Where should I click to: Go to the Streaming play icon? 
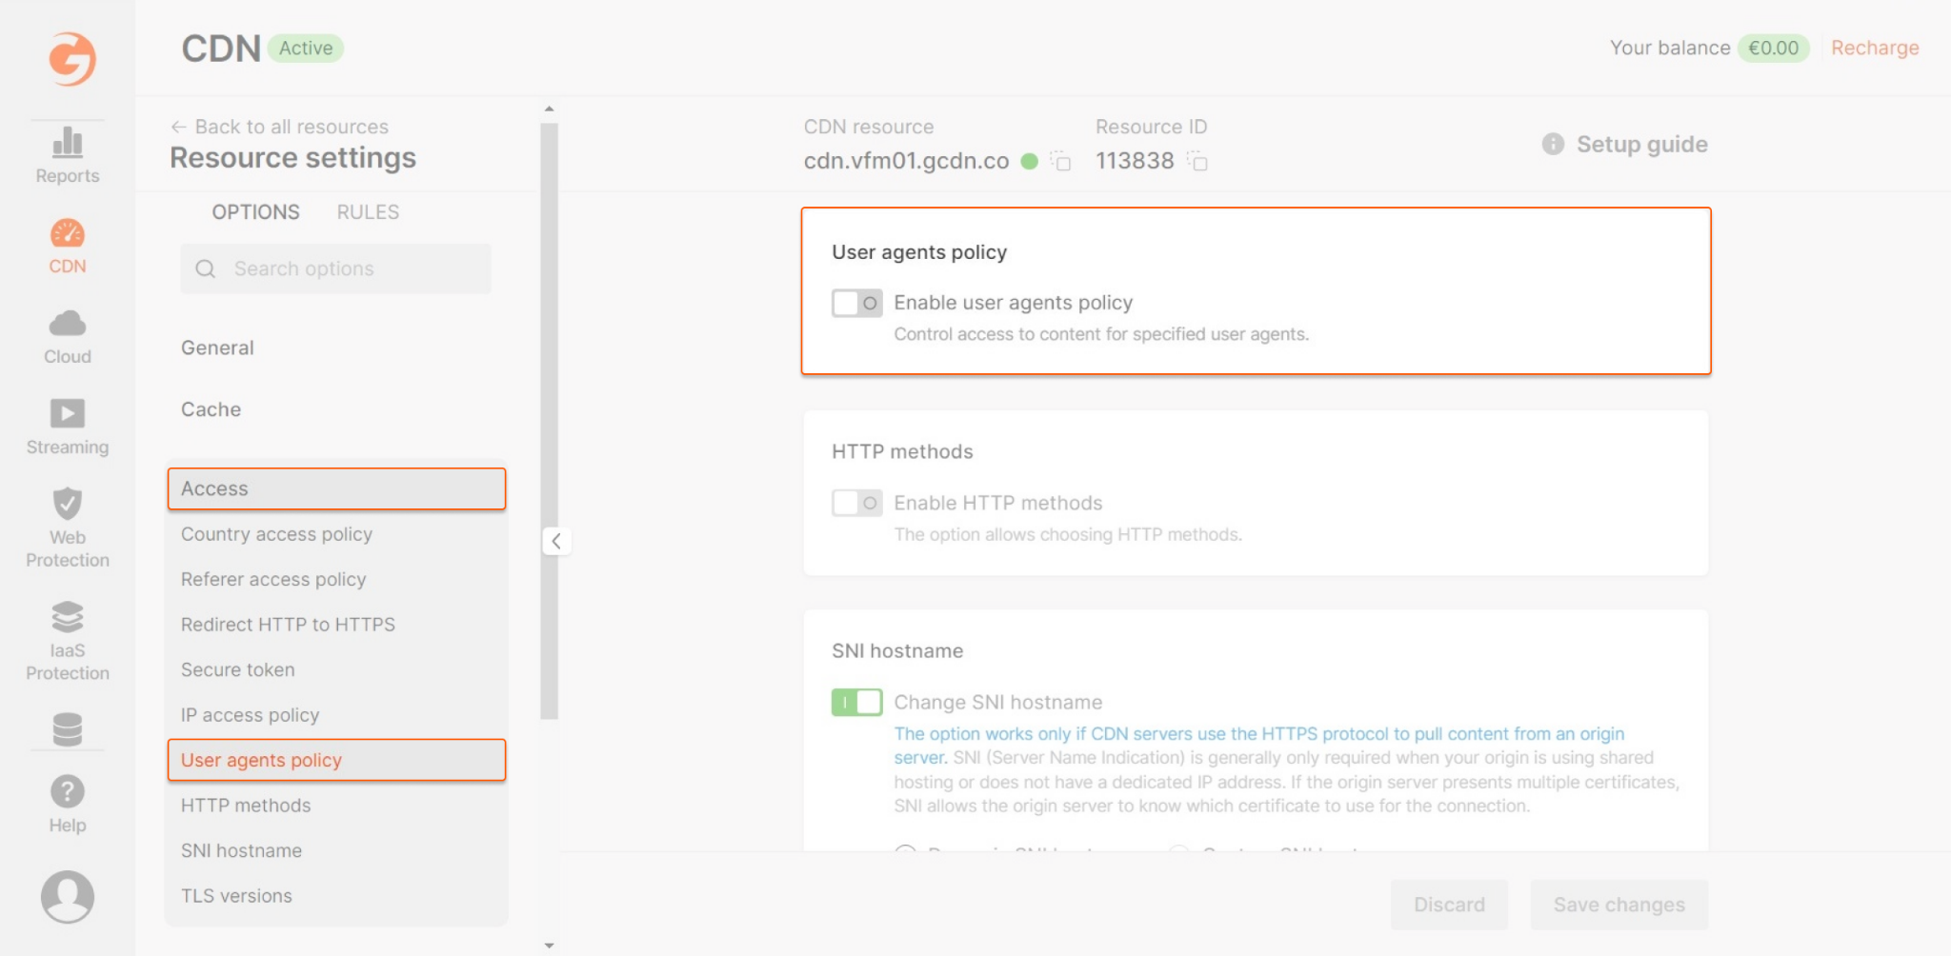point(67,413)
